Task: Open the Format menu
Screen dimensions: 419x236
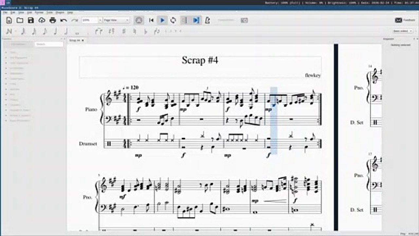Action: pyautogui.click(x=39, y=12)
